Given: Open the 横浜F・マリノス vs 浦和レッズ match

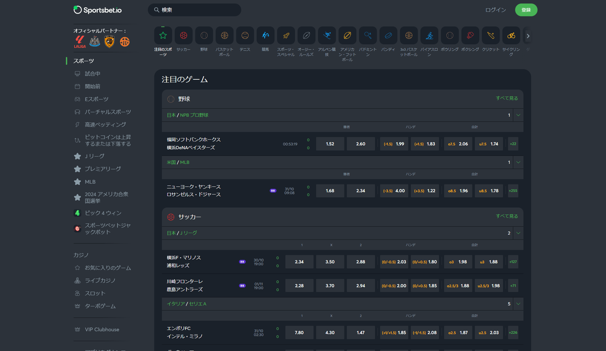Looking at the screenshot, I should [184, 262].
